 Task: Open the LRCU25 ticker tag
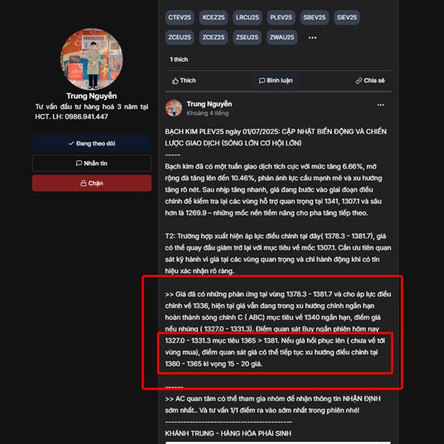(x=247, y=18)
